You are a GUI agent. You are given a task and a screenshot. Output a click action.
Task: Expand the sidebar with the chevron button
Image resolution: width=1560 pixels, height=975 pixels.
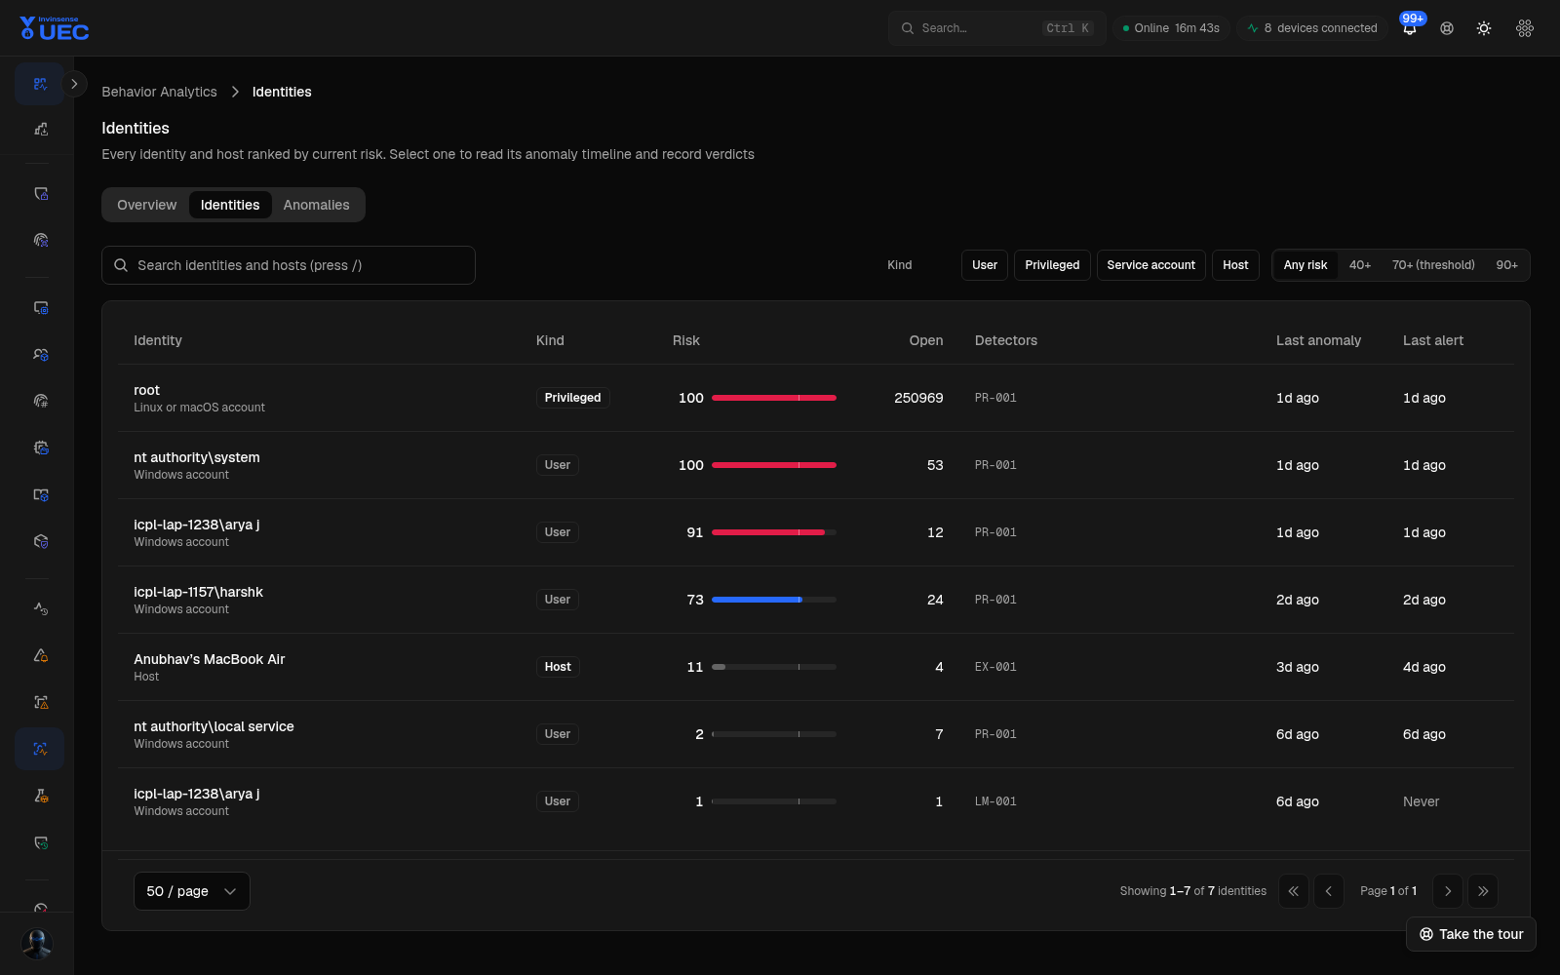74,84
